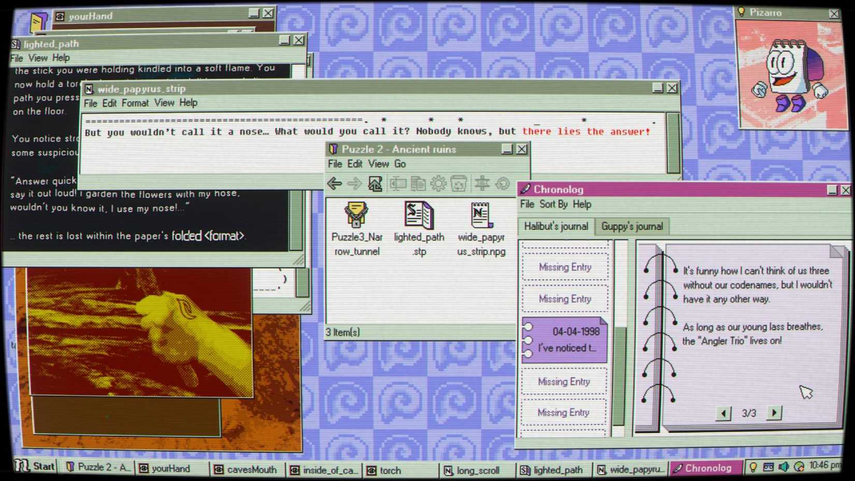This screenshot has height=481, width=855.
Task: Open the Go menu in Puzzle 2 window
Action: pyautogui.click(x=400, y=164)
